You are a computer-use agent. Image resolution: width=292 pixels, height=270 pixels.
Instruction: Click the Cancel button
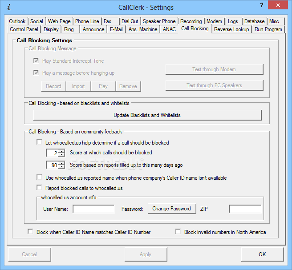click(30, 254)
